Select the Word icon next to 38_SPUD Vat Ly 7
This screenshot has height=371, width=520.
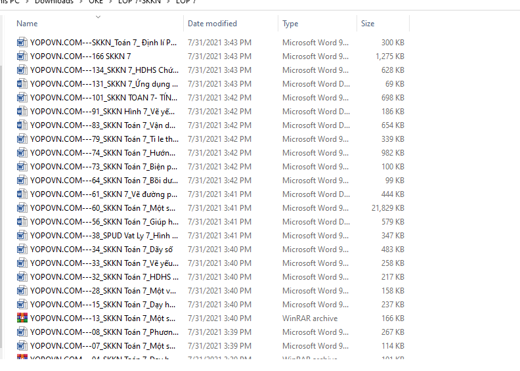pyautogui.click(x=22, y=236)
